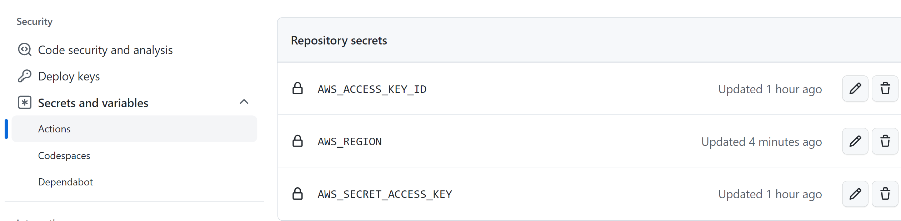Viewport: 901px width, 221px height.
Task: Delete the AWS_ACCESS_KEY_ID secret
Action: click(x=885, y=89)
